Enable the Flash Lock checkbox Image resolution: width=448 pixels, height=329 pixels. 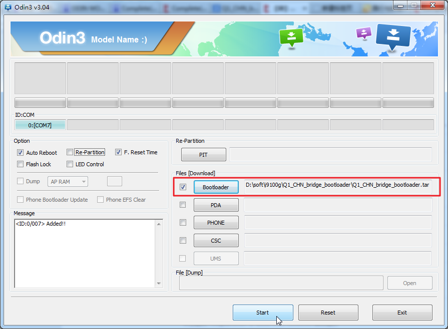click(20, 164)
